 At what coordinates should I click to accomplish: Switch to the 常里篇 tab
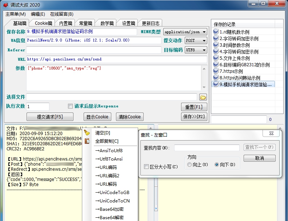85,23
